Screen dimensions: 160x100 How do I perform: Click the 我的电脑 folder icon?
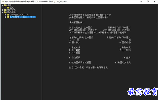[x=6, y=12]
